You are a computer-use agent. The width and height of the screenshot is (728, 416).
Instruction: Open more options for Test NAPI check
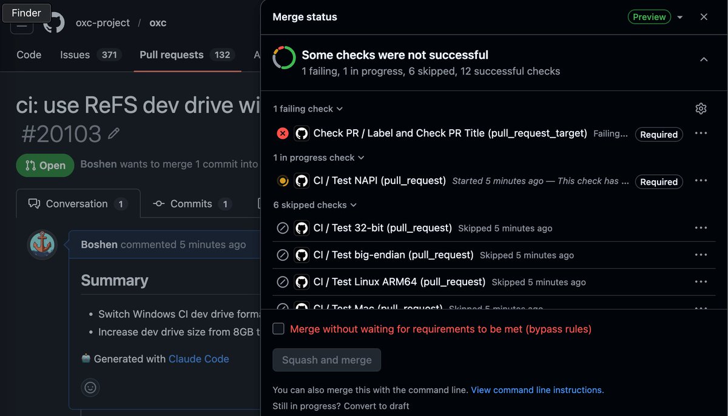tap(701, 181)
